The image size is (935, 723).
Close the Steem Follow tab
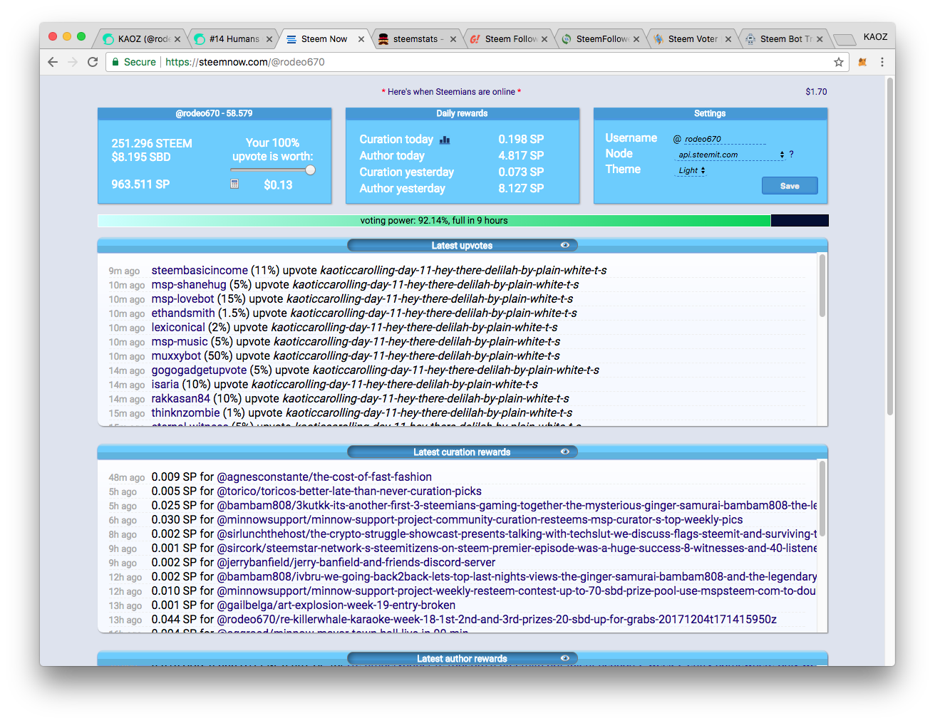pyautogui.click(x=544, y=39)
